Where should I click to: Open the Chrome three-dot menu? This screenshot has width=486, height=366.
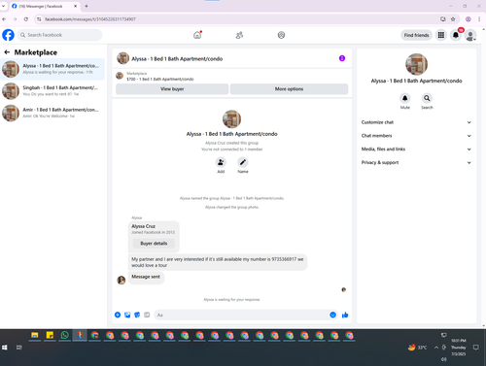coord(479,19)
